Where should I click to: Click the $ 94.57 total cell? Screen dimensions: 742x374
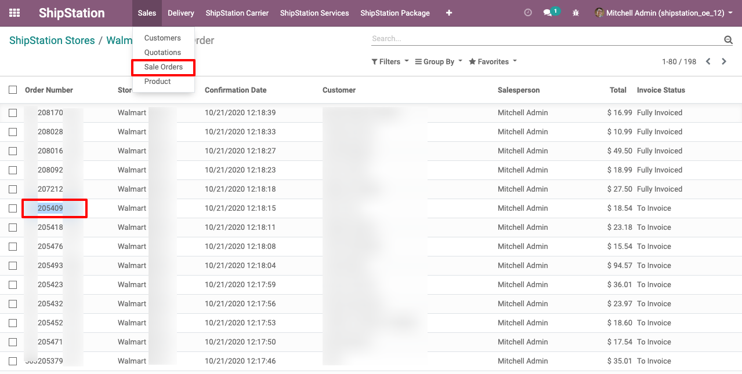(620, 265)
